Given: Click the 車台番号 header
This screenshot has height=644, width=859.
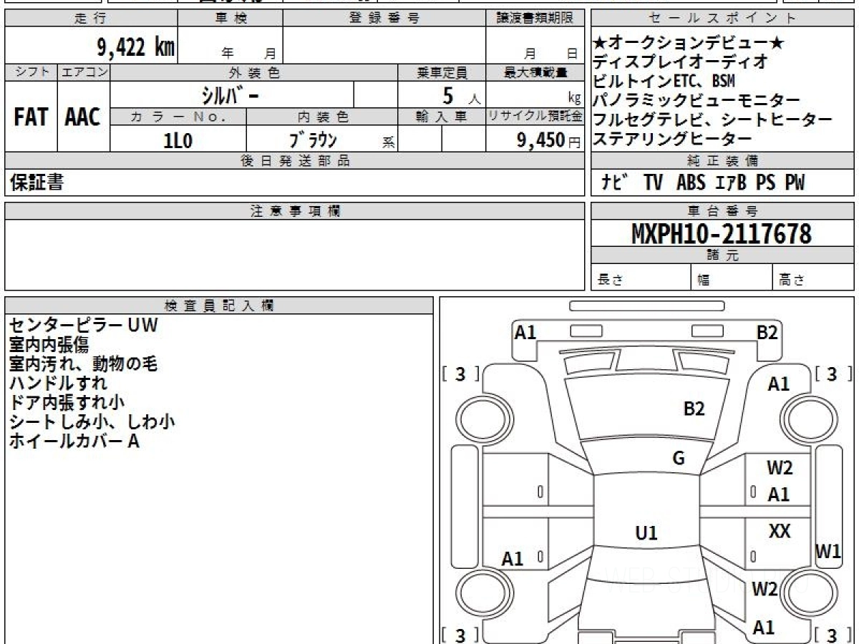Looking at the screenshot, I should coord(722,210).
